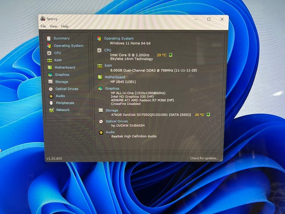Click the 29 °C CPU temperature value

pos(161,55)
